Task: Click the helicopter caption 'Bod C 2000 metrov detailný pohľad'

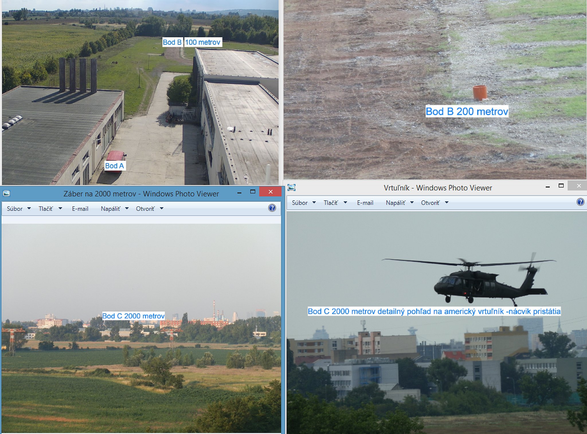Action: click(434, 311)
